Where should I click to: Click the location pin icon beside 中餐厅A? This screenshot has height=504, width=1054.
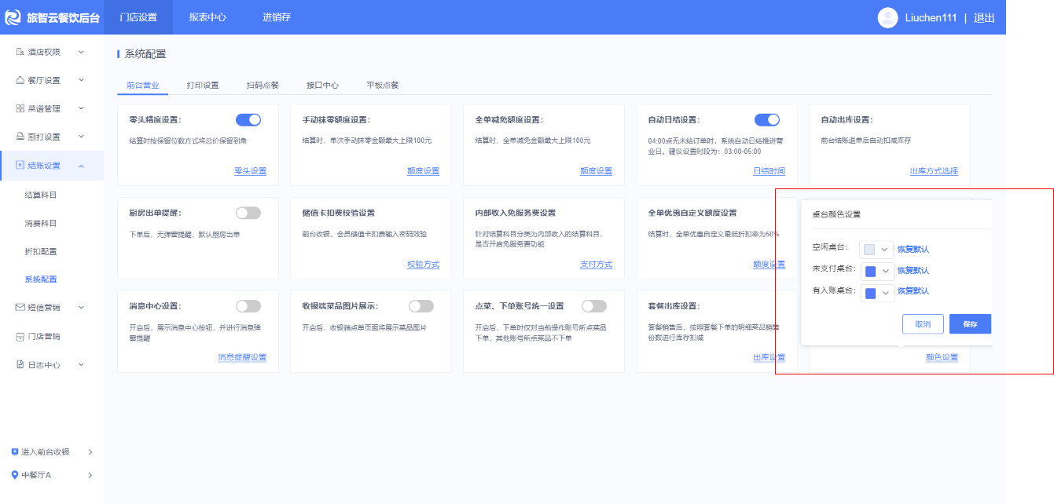point(15,475)
